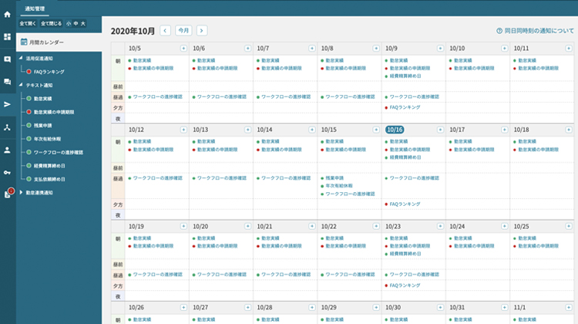Open 勤怠実績 entry on 10/24

[x=462, y=238]
